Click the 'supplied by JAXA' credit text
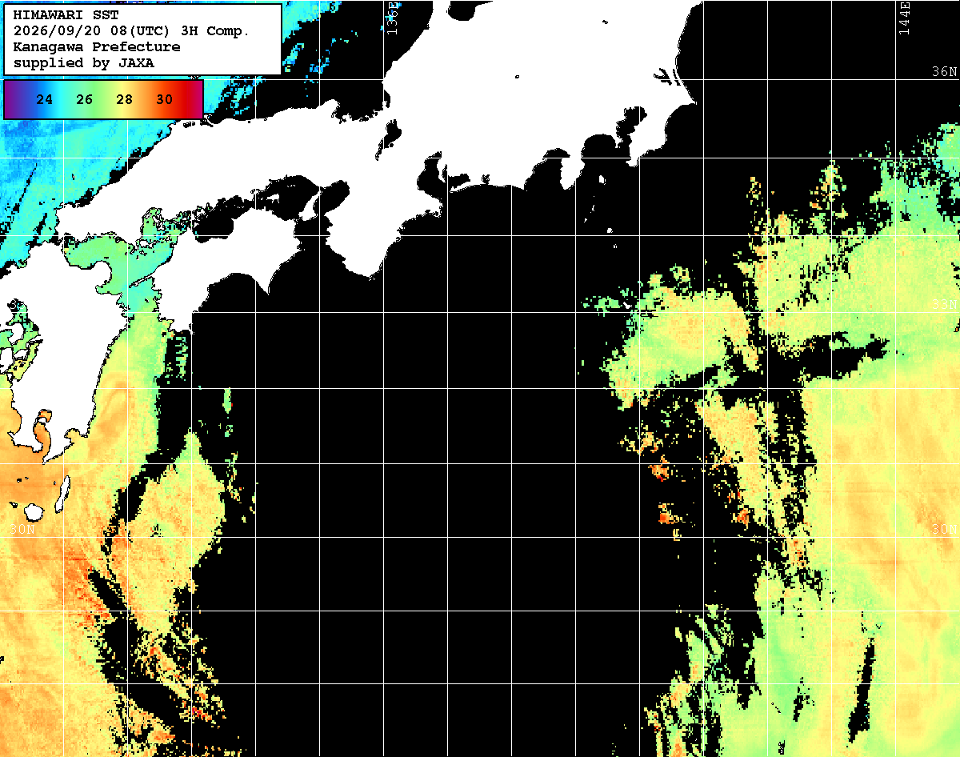This screenshot has height=757, width=960. pos(84,62)
